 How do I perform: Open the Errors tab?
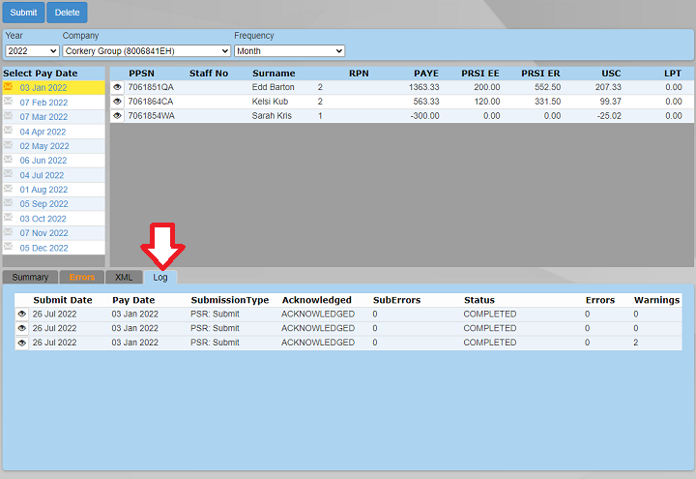82,278
